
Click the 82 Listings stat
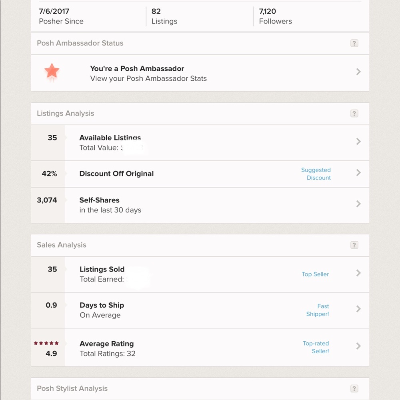(x=164, y=16)
